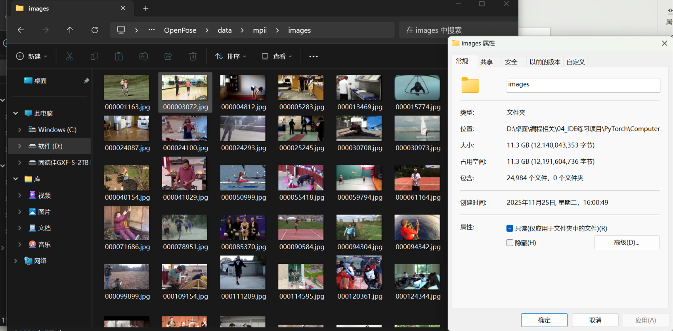Select 视频 library
Viewport: 673px width, 331px height.
44,195
